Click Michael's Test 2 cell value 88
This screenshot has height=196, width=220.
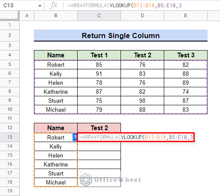point(142,110)
